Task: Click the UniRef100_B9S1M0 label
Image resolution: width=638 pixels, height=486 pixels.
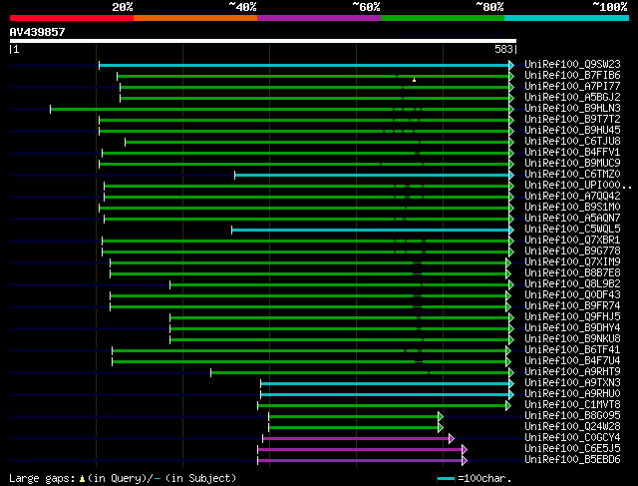Action: click(x=572, y=208)
